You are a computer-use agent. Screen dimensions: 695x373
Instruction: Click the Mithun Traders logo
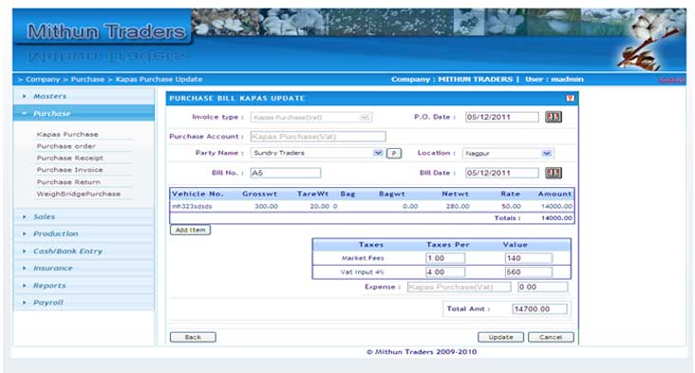106,31
